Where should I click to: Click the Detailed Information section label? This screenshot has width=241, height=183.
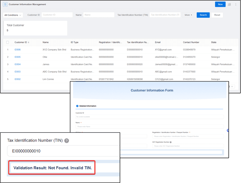tap(88, 106)
